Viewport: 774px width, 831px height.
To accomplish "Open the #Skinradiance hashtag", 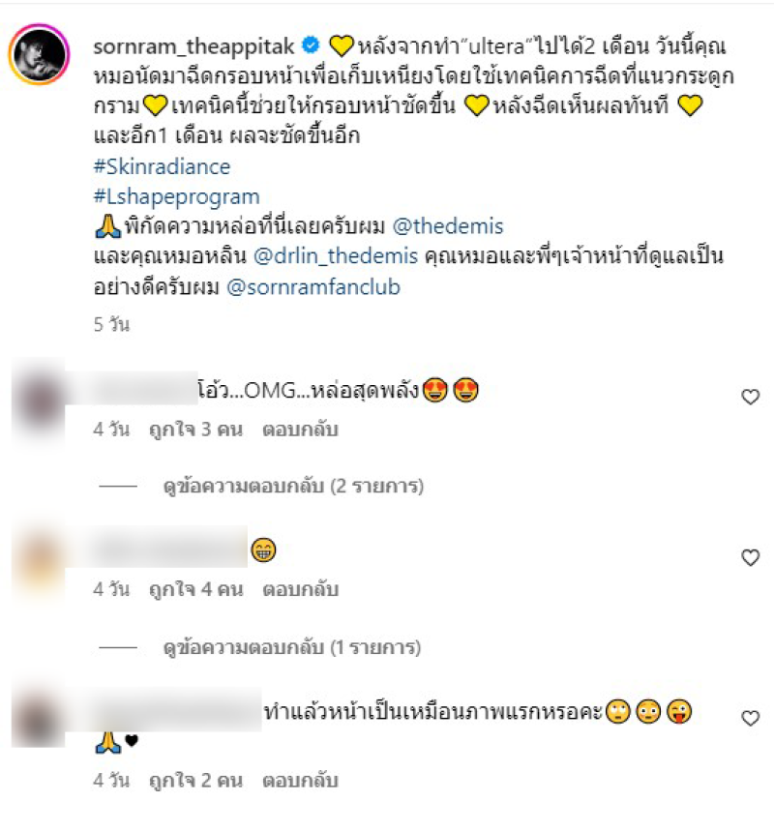I will (162, 166).
